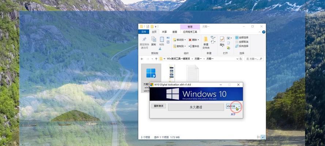This screenshot has height=146, width=325.
Task: Click the 重新激活 button
Action: pos(159,106)
